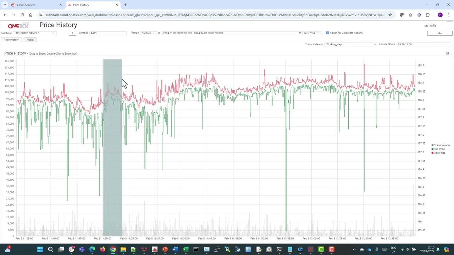Open the browser extensions menu
The image size is (454, 255).
pos(427,15)
